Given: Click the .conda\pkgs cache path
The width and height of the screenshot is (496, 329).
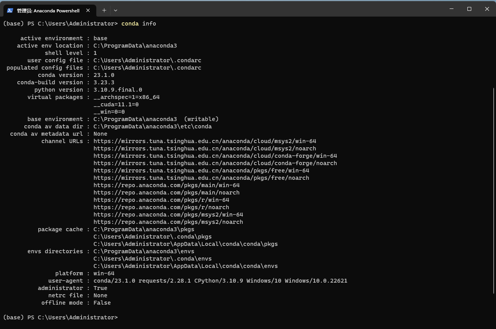Looking at the screenshot, I should [153, 237].
